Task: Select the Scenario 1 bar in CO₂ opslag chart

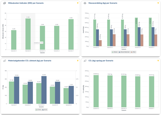Action: click(x=152, y=92)
